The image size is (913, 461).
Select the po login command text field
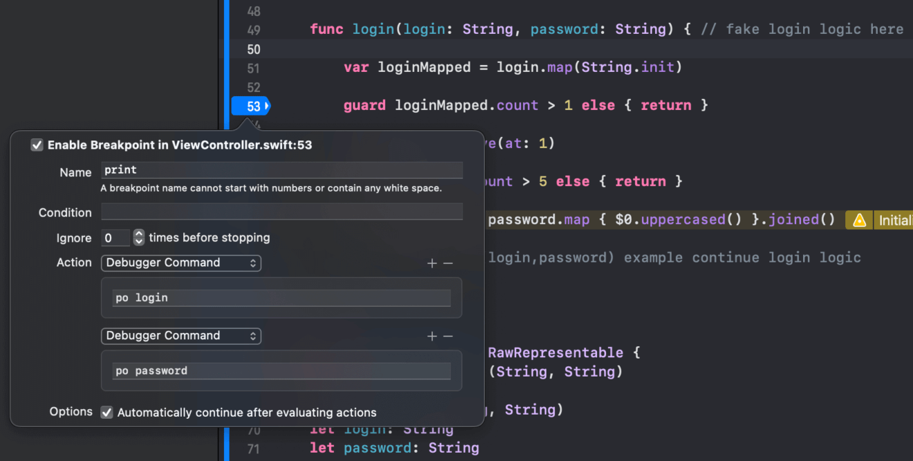pos(282,297)
